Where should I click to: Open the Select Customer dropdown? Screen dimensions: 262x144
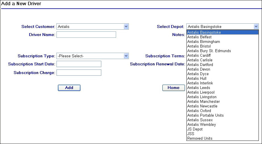click(93, 26)
